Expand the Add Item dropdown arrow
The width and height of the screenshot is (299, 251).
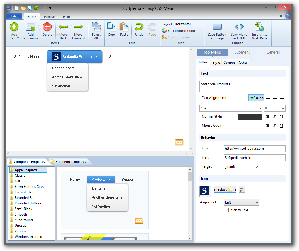[18, 38]
